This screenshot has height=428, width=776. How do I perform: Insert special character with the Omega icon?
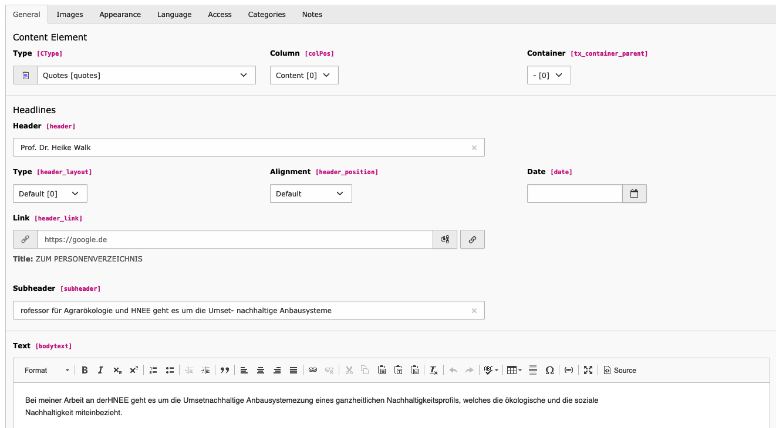point(549,370)
